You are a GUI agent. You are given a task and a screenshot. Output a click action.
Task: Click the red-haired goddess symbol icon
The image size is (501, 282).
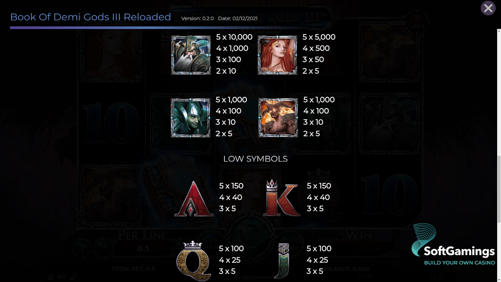pos(277,55)
